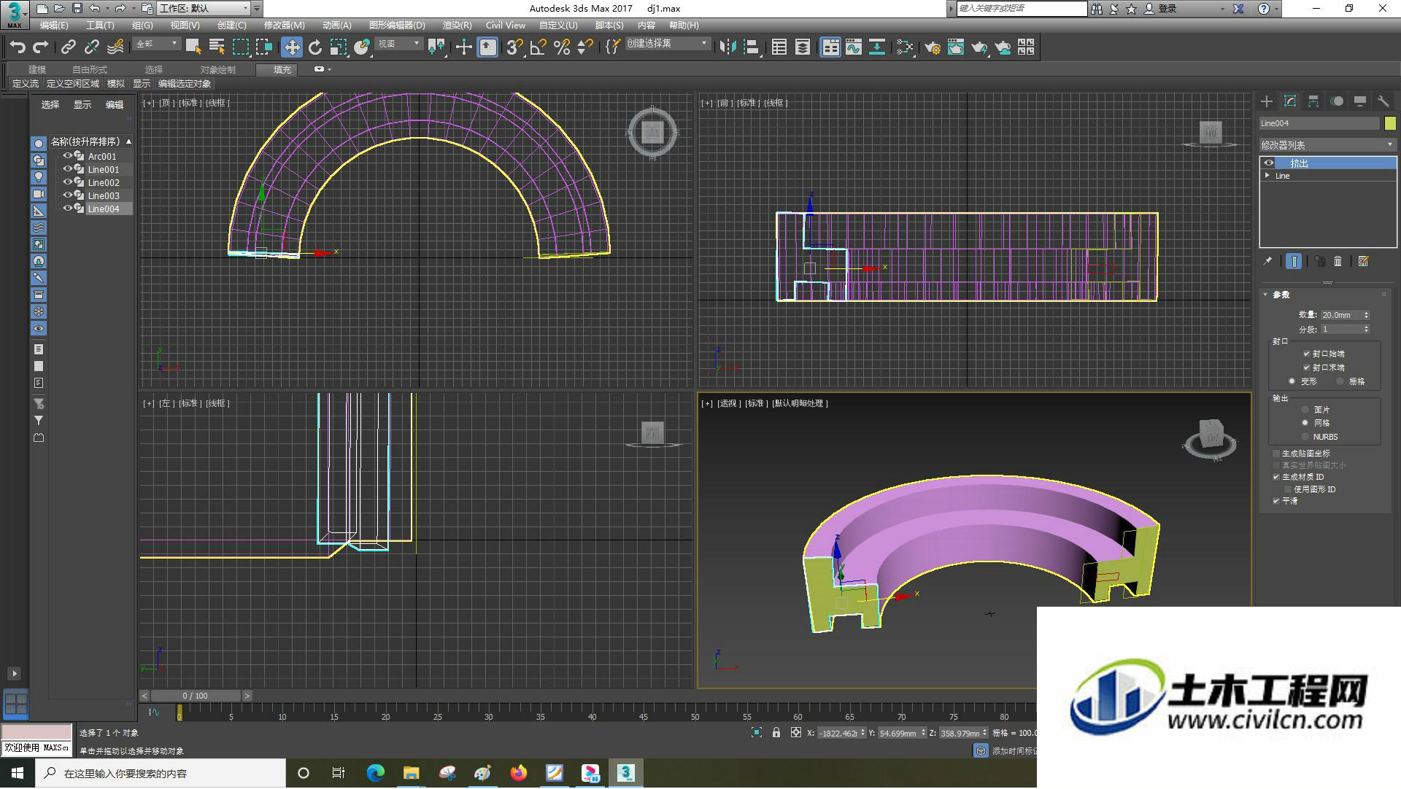1401x789 pixels.
Task: Open the 渲染(R) menu
Action: point(457,26)
